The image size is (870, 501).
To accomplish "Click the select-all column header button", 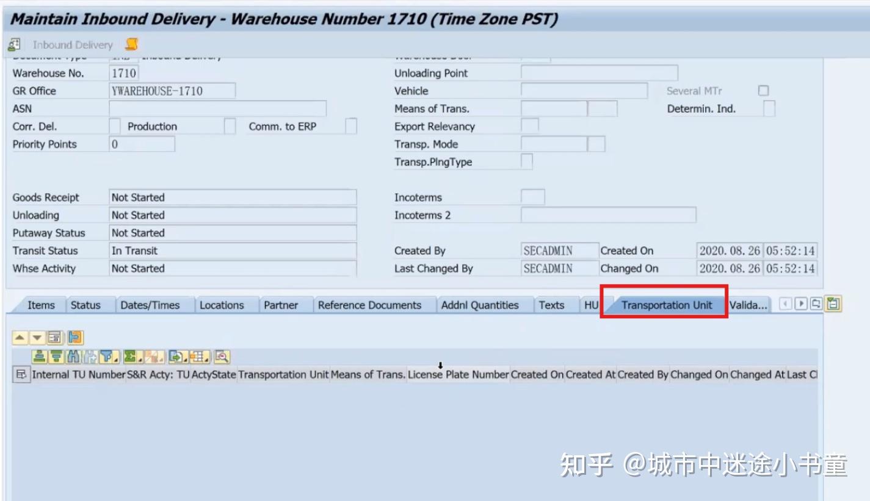I will click(x=21, y=374).
